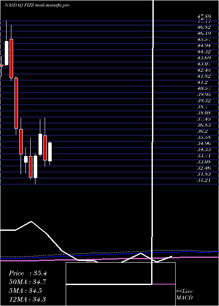Click the 44.32 price level label
The height and width of the screenshot is (306, 219).
pos(204,52)
